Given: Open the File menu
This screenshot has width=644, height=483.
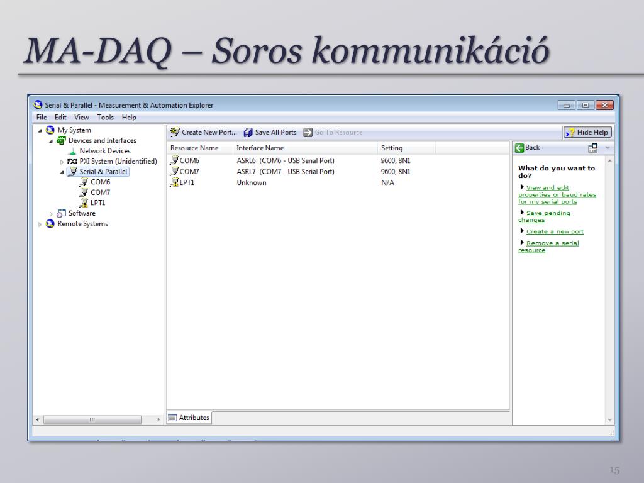Looking at the screenshot, I should pyautogui.click(x=42, y=118).
